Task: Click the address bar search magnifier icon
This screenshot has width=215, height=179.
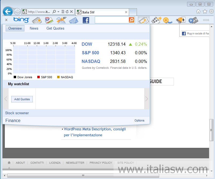Action: (x=54, y=12)
